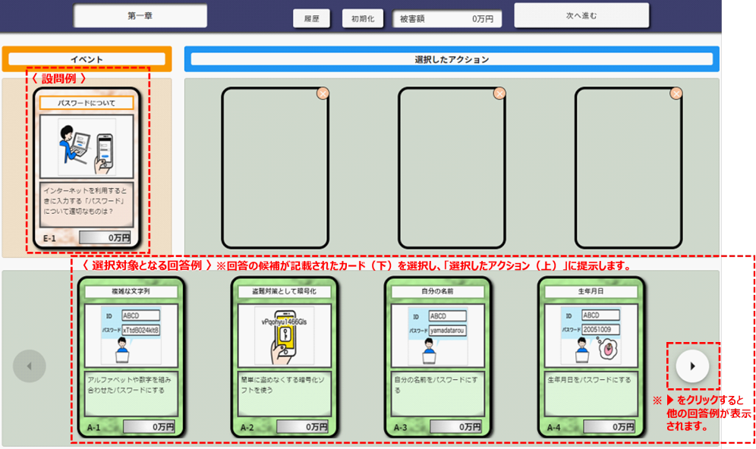Screen dimensions: 756x449
Task: Select the last empty action card slot
Action: tap(628, 168)
